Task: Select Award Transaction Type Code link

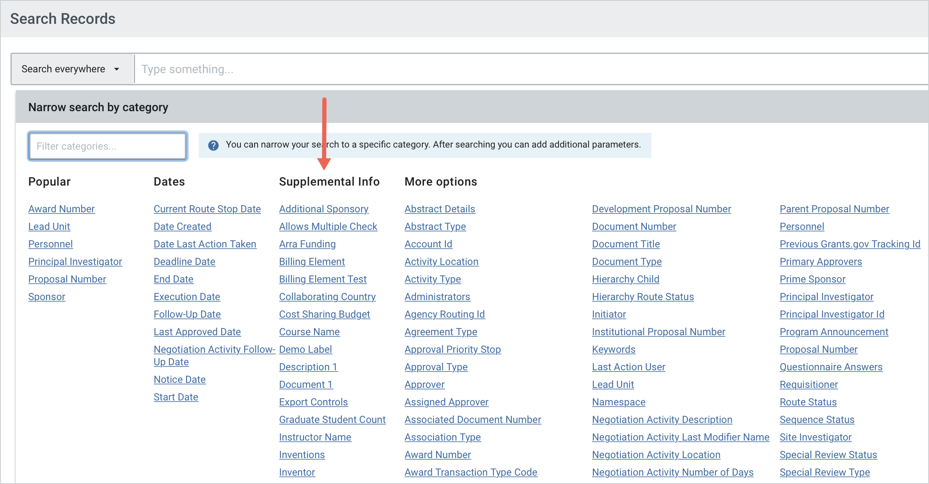Action: click(x=471, y=472)
